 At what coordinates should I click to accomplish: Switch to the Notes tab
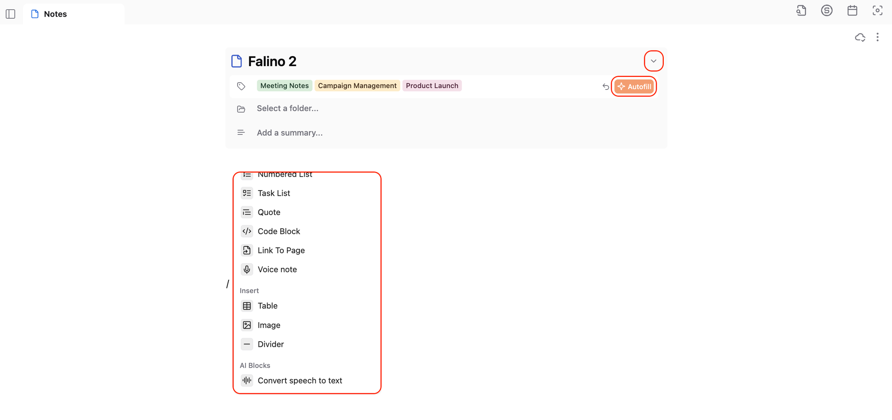click(x=55, y=14)
